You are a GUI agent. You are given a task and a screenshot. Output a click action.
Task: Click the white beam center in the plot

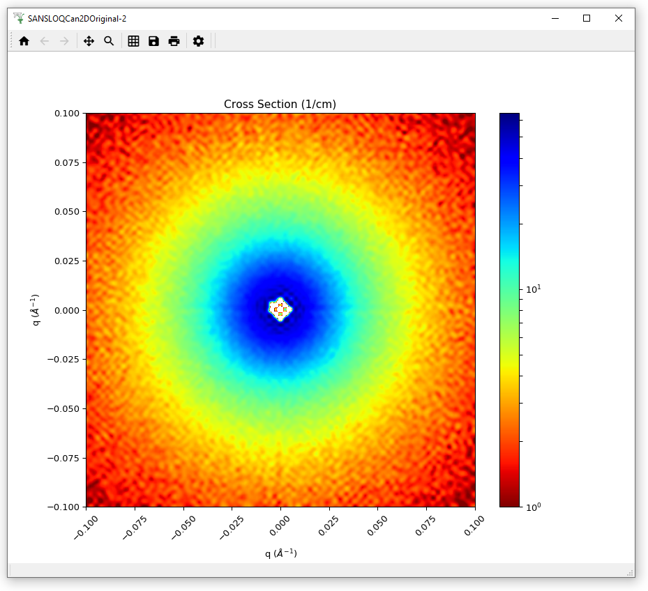point(280,308)
